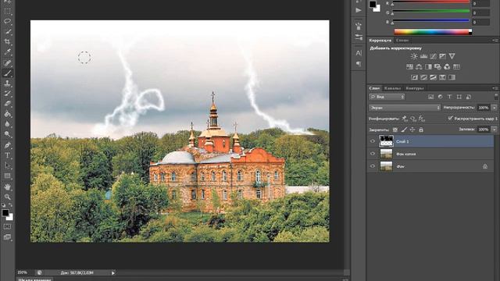Open the Adjustments panel options menu
Screen dimensions: 500x281
tap(495, 41)
